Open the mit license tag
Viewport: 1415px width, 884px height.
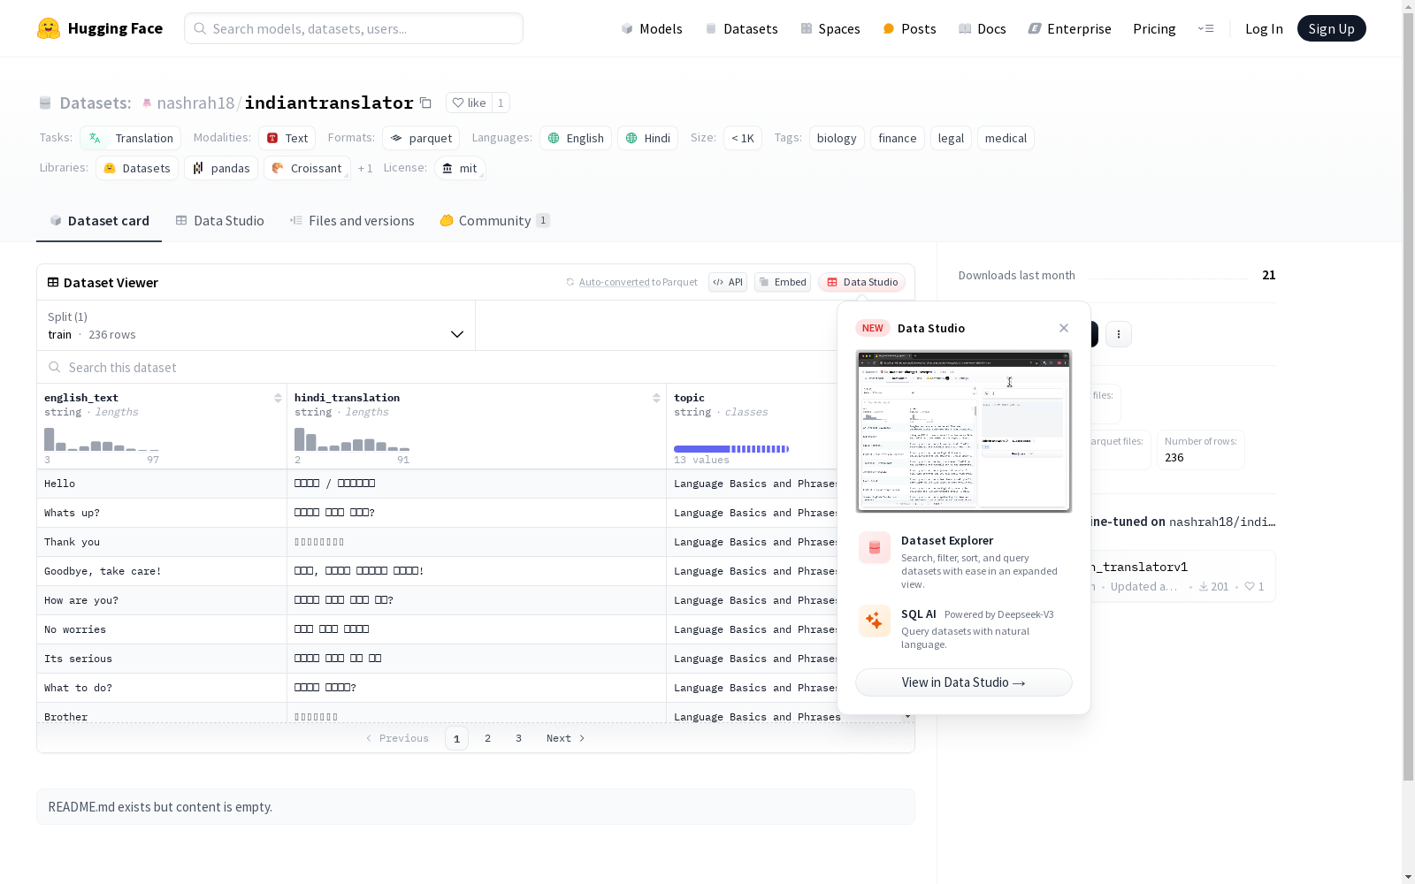(x=460, y=168)
